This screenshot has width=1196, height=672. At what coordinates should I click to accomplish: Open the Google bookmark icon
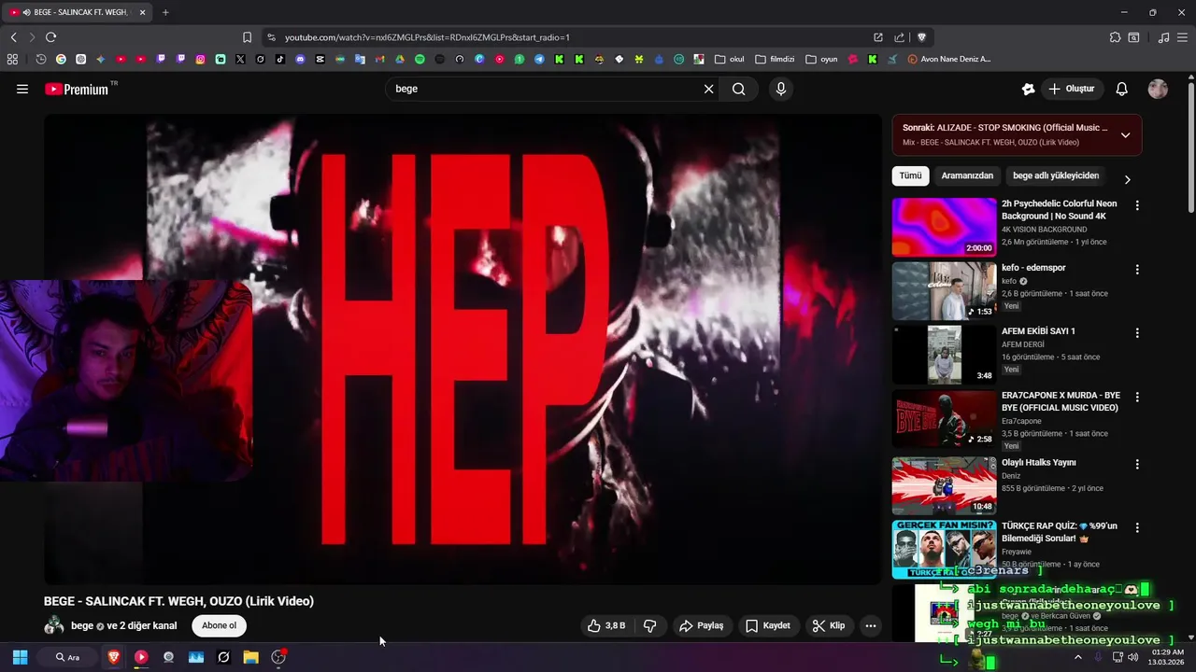(x=61, y=59)
